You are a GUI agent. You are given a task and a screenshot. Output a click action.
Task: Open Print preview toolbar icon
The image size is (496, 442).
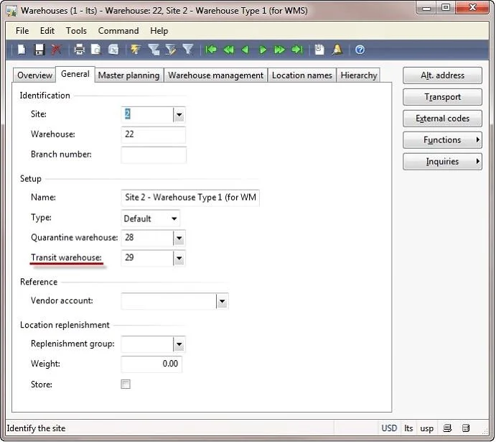point(96,50)
